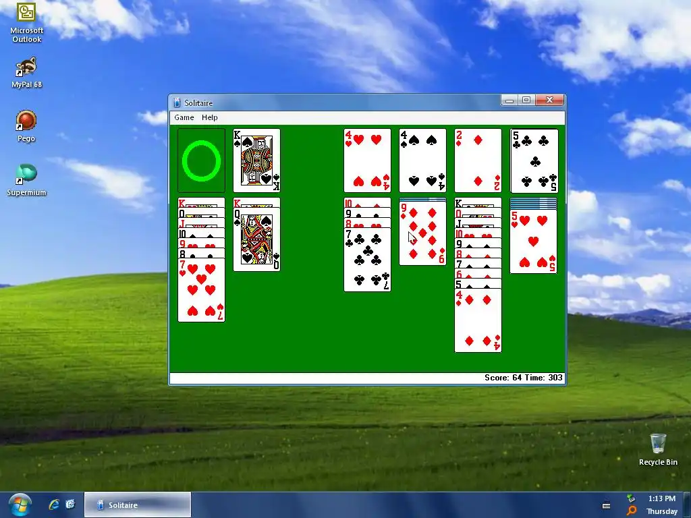Close the Solitaire window
691x518 pixels.
549,100
